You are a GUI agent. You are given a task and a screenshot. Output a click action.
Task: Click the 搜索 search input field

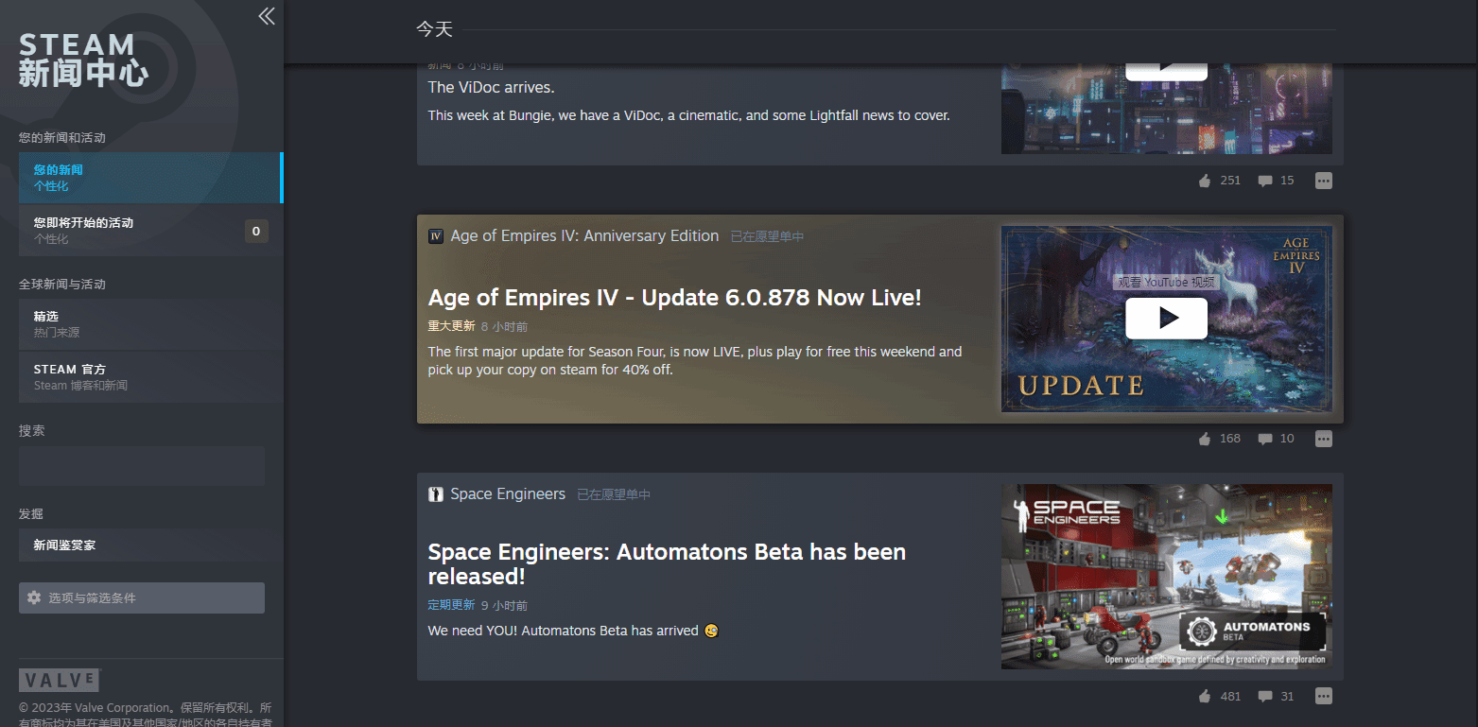(x=142, y=466)
